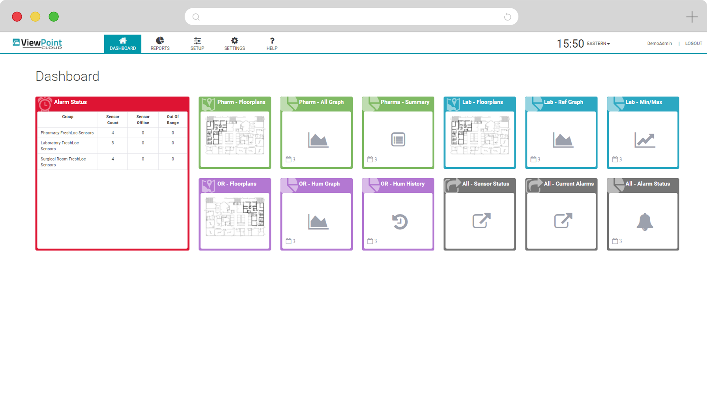
Task: Open the OR - Hum History clock icon
Action: (x=400, y=222)
